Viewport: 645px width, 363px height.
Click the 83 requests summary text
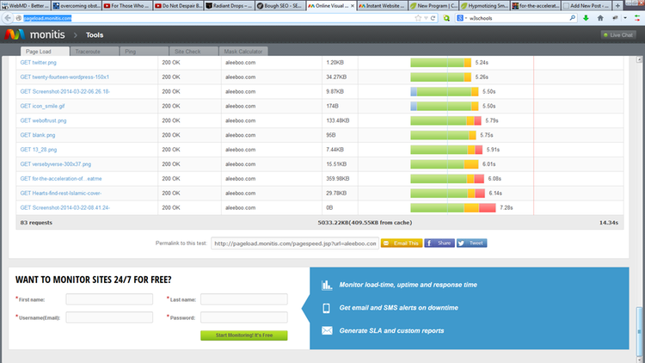click(36, 223)
